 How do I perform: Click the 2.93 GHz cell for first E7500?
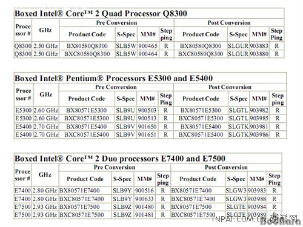pyautogui.click(x=45, y=207)
